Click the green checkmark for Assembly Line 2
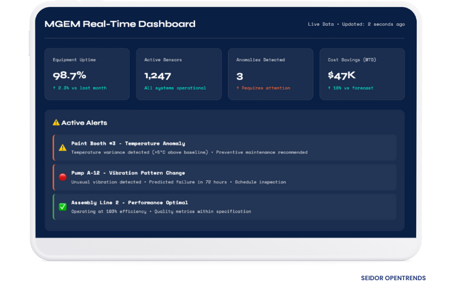 63,207
